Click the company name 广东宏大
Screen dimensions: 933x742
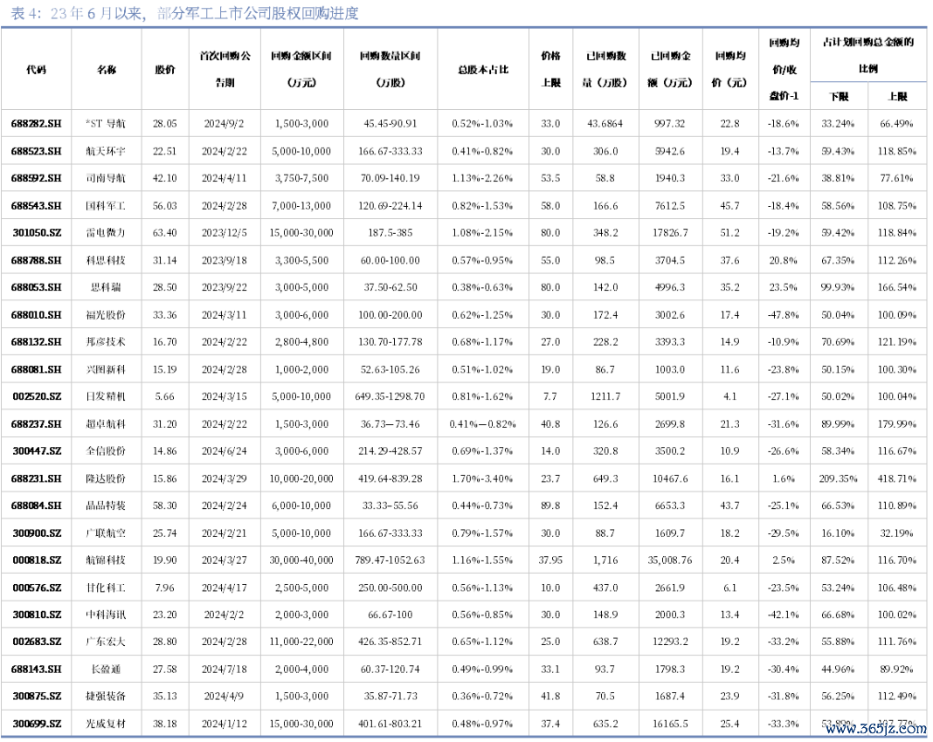coord(106,642)
